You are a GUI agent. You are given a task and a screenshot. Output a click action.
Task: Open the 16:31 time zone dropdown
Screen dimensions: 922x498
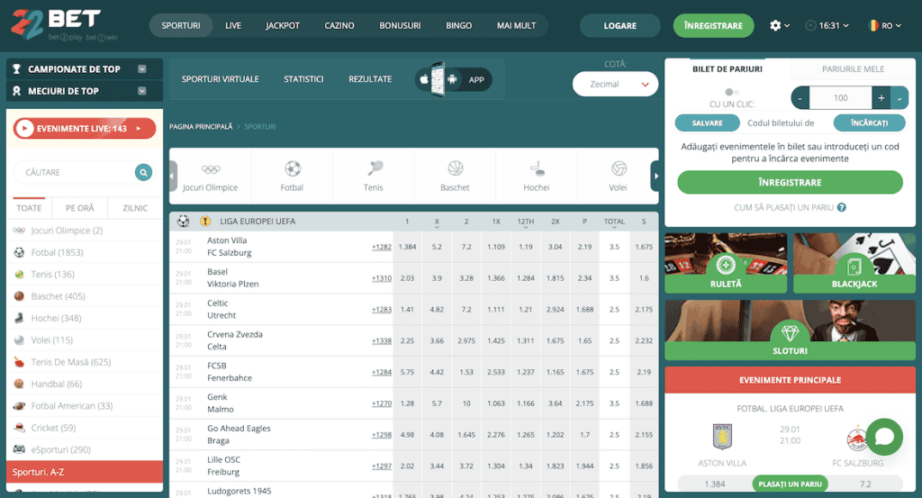click(x=827, y=25)
